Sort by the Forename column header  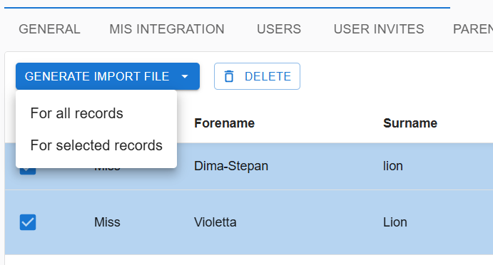[x=224, y=123]
